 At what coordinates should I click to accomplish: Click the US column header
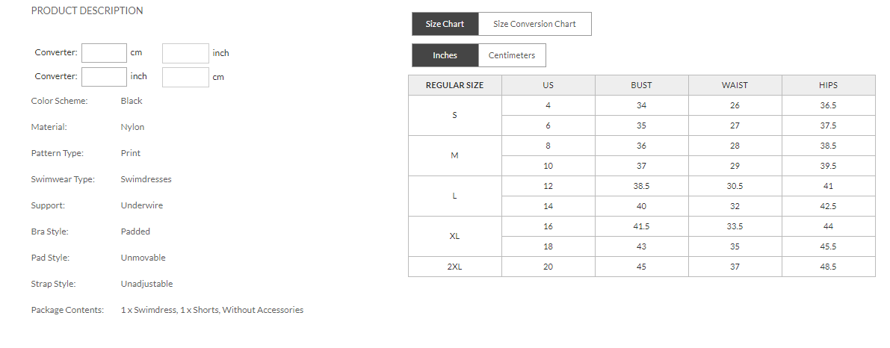point(548,85)
